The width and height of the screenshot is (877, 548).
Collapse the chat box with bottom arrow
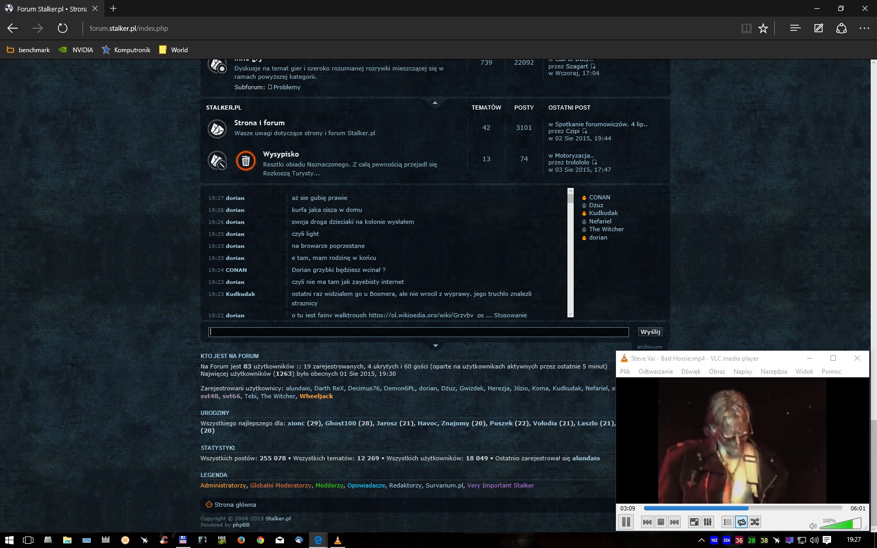pos(435,346)
